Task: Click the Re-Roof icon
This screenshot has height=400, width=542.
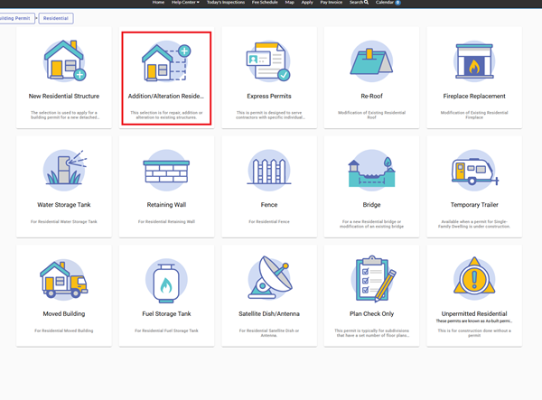Action: 370,60
